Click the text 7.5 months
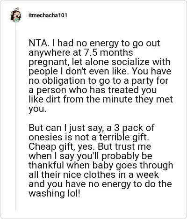The height and width of the screenshot is (219, 187). 108,52
